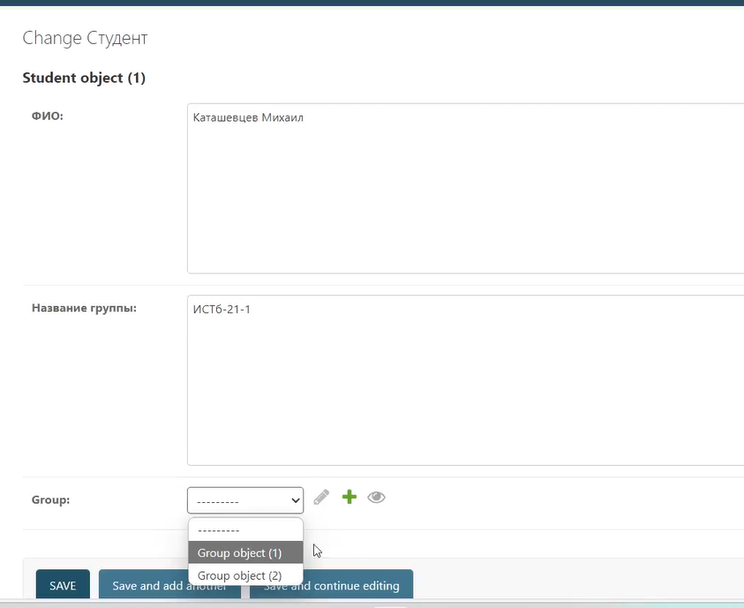This screenshot has width=744, height=608.
Task: Click the green plus icon to add a group
Action: tap(349, 498)
